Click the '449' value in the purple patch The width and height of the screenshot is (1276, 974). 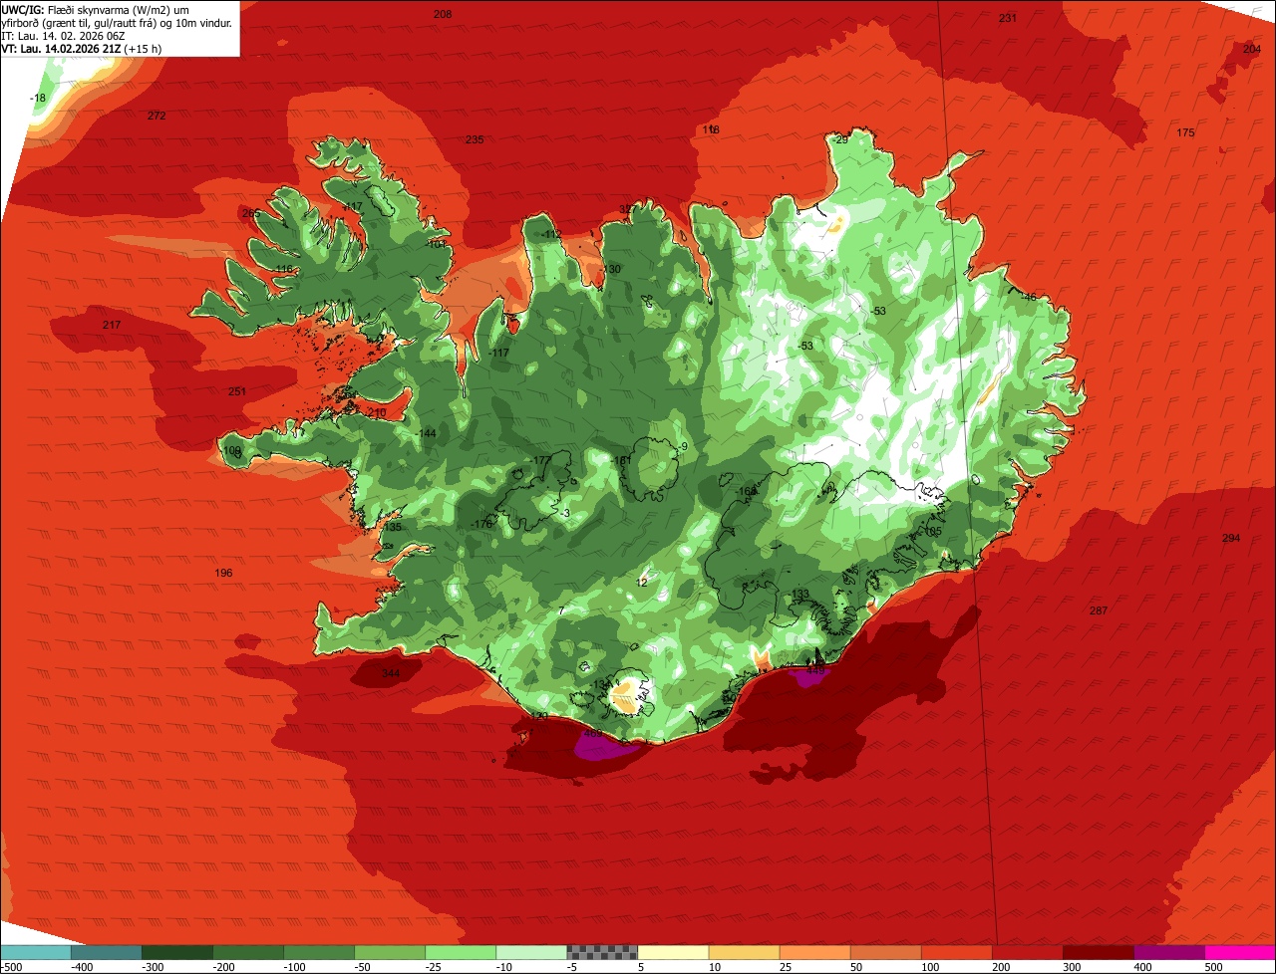point(816,670)
